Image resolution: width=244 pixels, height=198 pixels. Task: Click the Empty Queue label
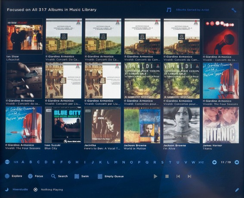click(x=114, y=176)
